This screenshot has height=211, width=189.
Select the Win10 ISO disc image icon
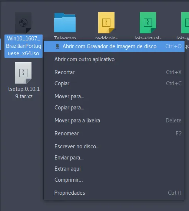[23, 23]
